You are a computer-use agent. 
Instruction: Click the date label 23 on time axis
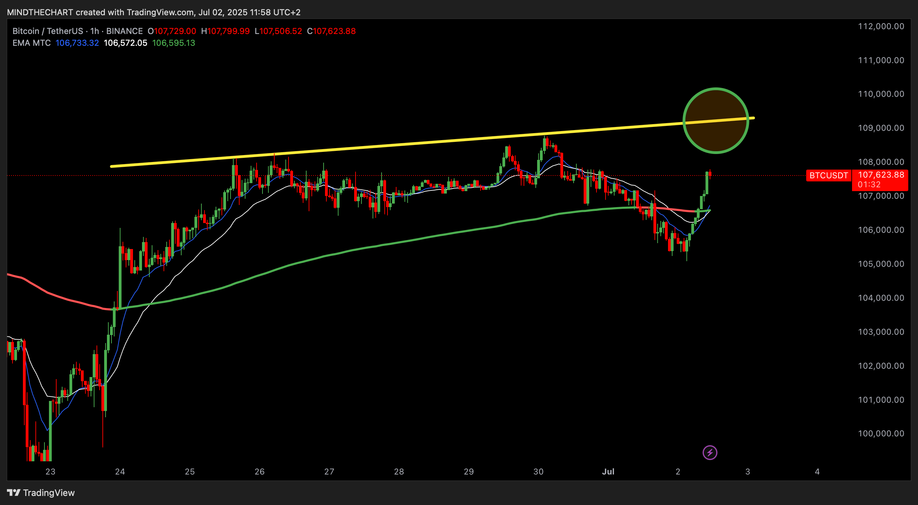pos(50,472)
